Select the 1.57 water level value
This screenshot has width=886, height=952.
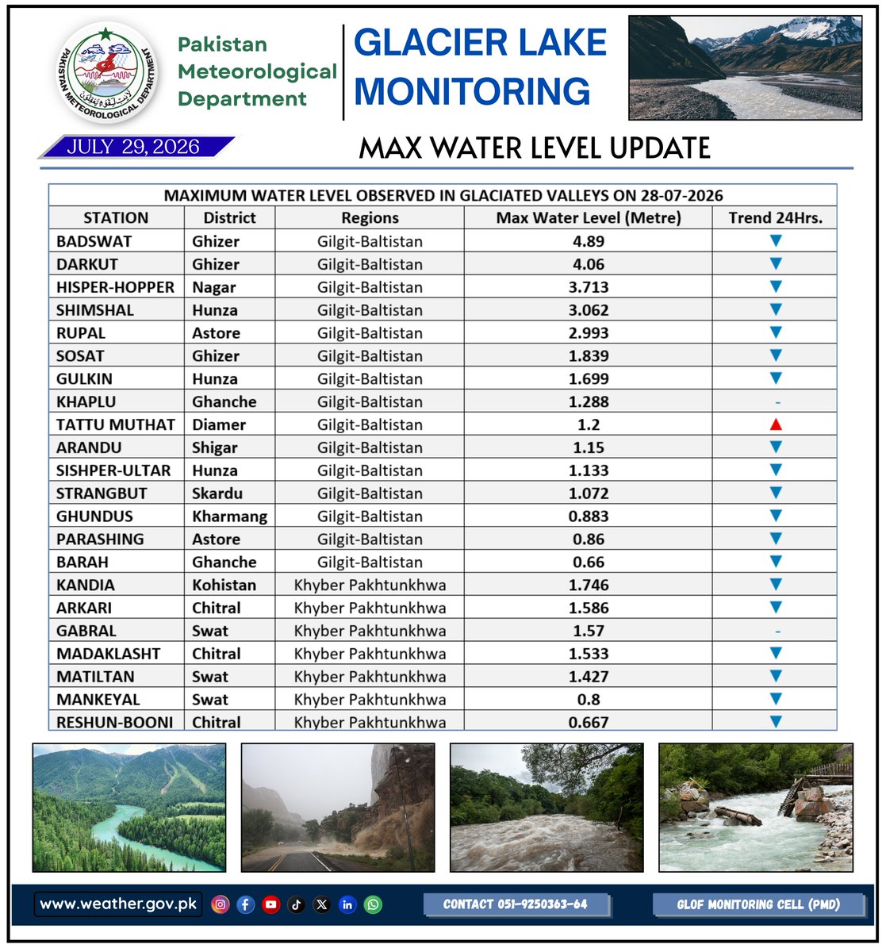click(589, 631)
